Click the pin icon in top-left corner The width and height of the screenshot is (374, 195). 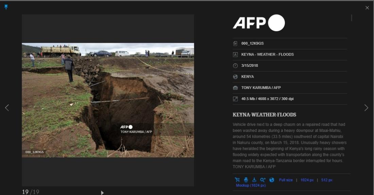point(6,7)
